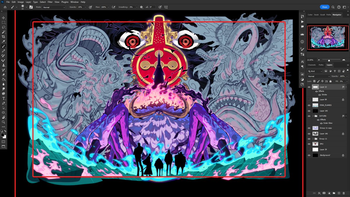
Task: Show Layer 89 visibility box
Action: (309, 100)
